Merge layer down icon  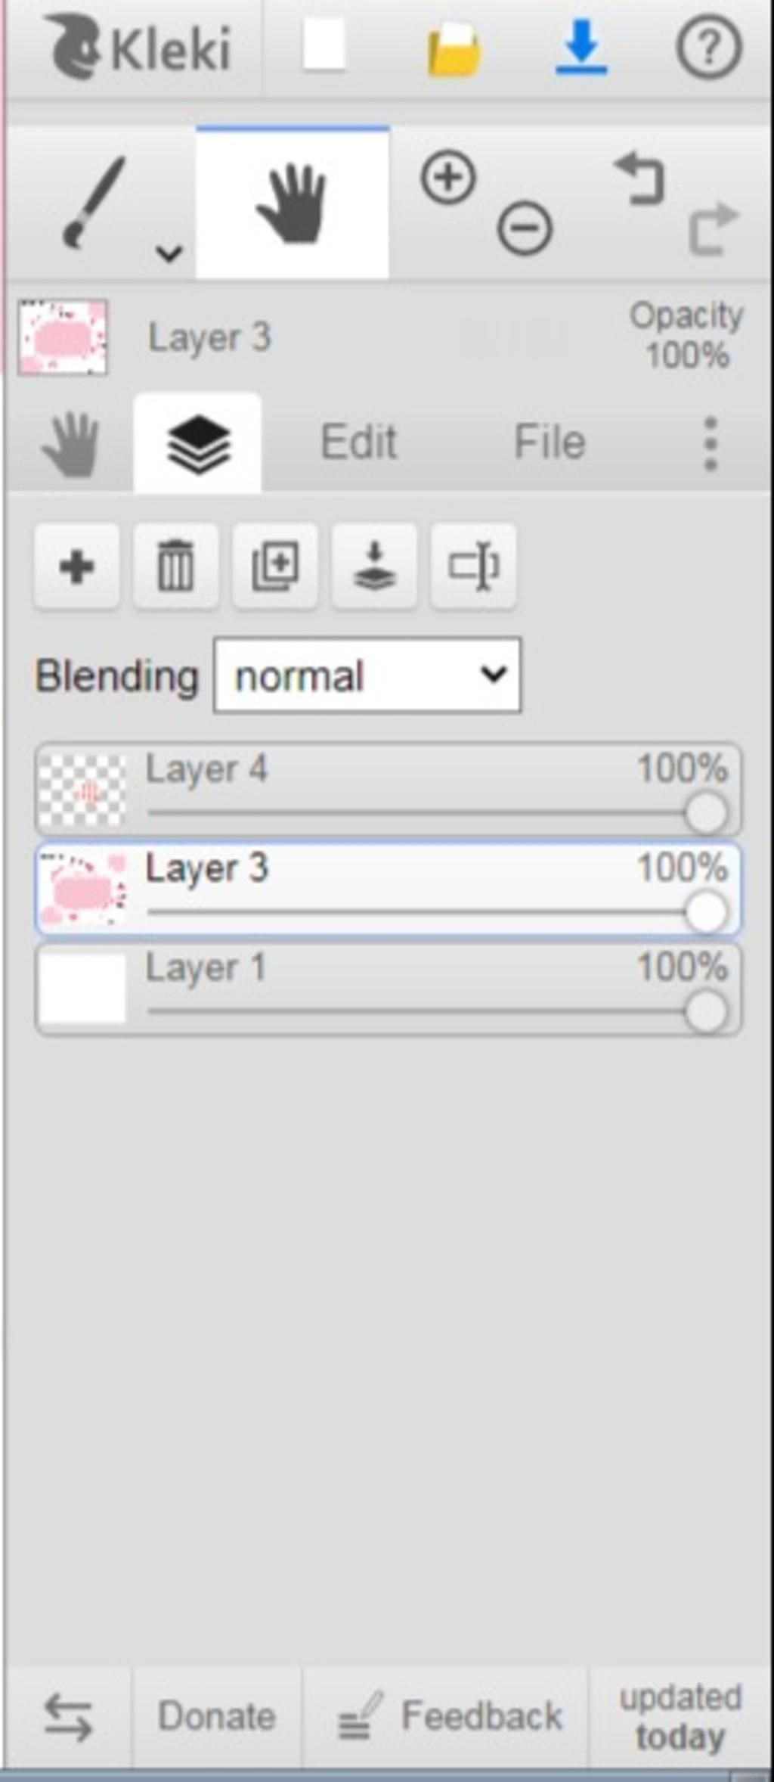click(374, 566)
